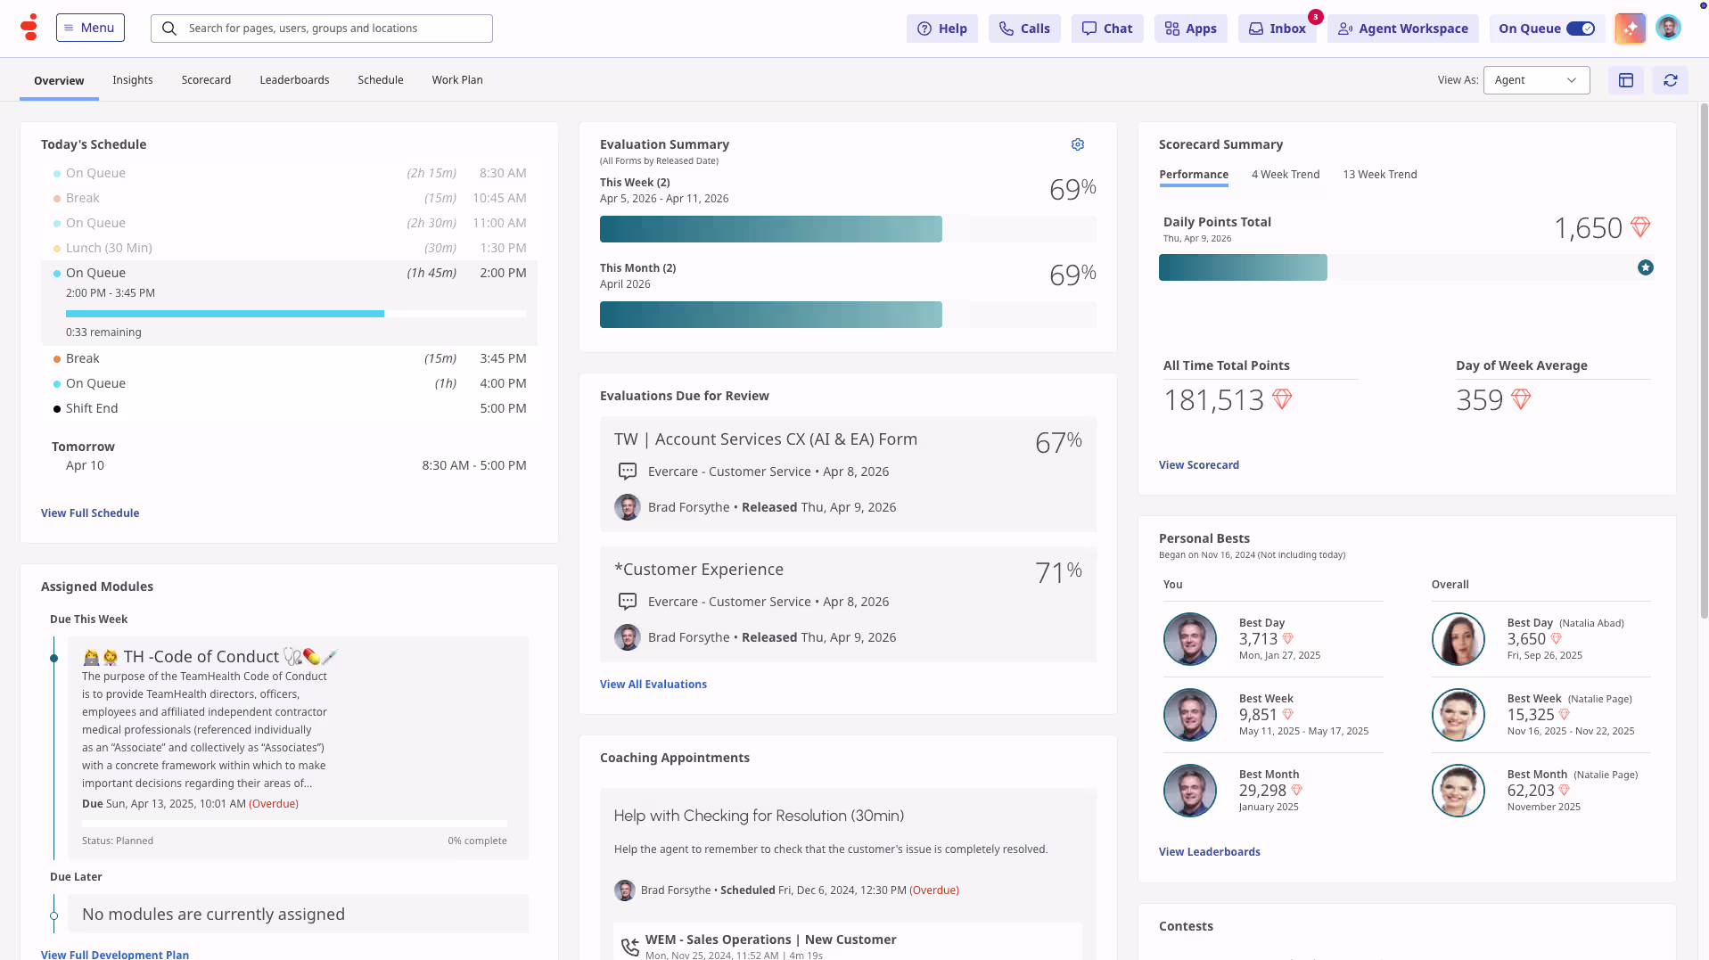Select the 2:00 PM On Queue schedule row
This screenshot has height=960, width=1709.
pyautogui.click(x=289, y=303)
